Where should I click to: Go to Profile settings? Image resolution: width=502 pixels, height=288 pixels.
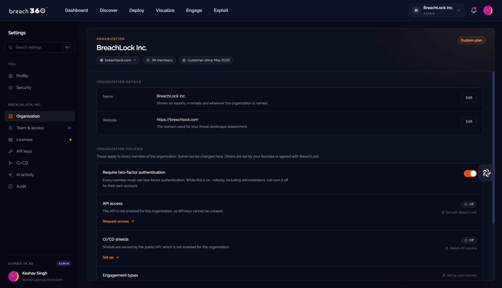pos(40,76)
